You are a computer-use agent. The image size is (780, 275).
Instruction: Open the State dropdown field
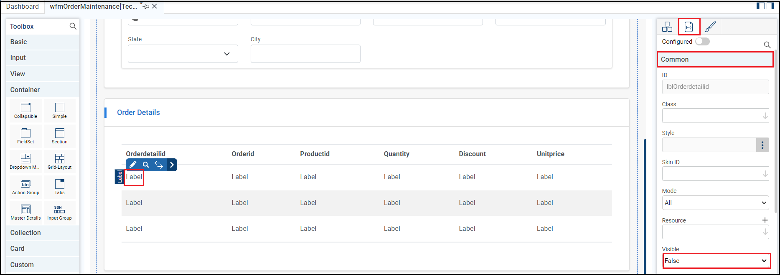183,54
